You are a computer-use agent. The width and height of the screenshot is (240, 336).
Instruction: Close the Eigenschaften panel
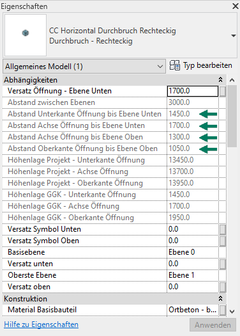pyautogui.click(x=236, y=6)
